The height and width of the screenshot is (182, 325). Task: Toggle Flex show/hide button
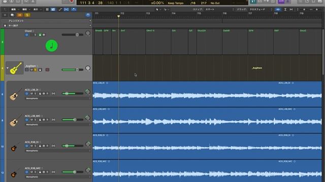pos(67,10)
